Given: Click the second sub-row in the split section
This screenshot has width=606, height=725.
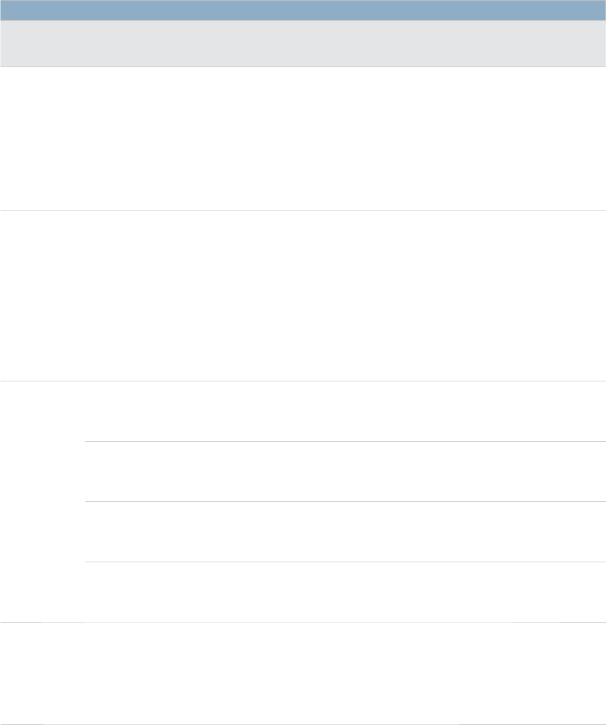Looking at the screenshot, I should [x=345, y=471].
